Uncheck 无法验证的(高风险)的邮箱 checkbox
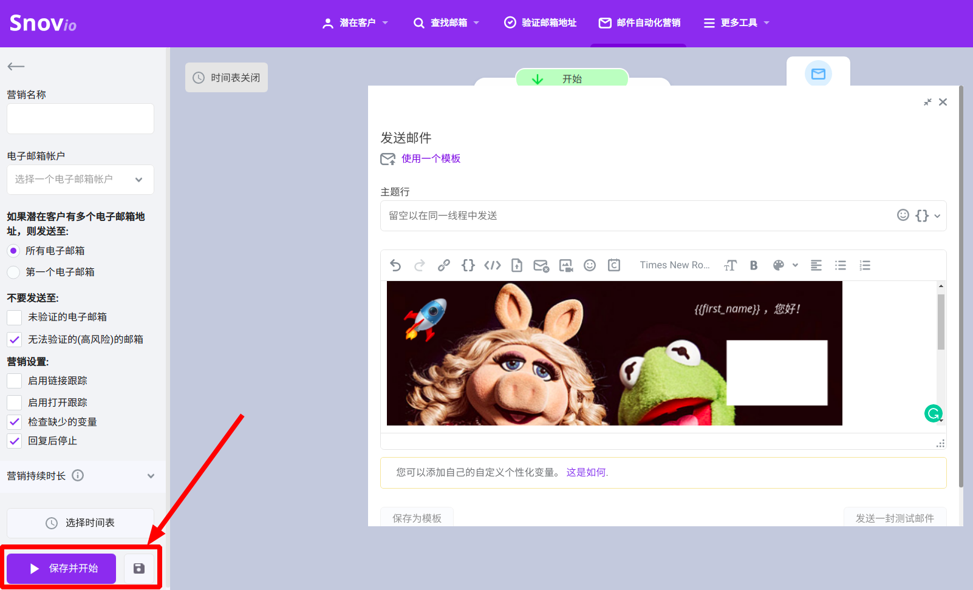The image size is (973, 590). (15, 339)
